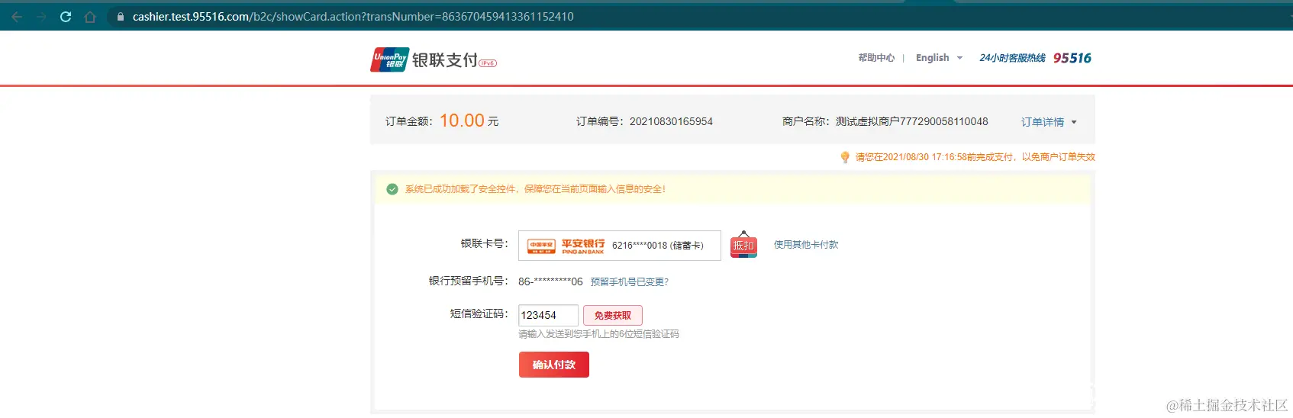Open the English language dropdown
This screenshot has height=418, width=1293.
(x=939, y=58)
